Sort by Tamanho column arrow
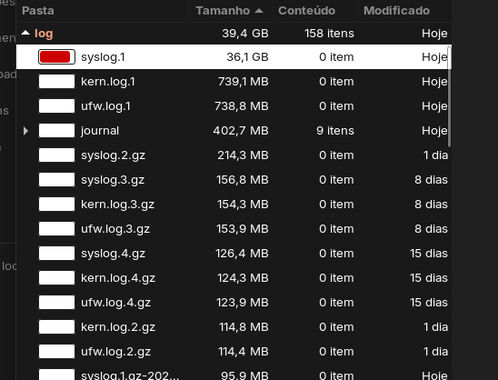This screenshot has height=380, width=498. pyautogui.click(x=259, y=11)
